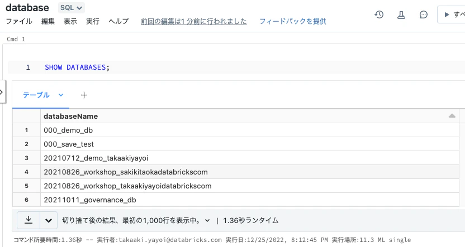Select the 20210712_demo_takaakiyayoi cell
This screenshot has width=465, height=247.
[250, 158]
